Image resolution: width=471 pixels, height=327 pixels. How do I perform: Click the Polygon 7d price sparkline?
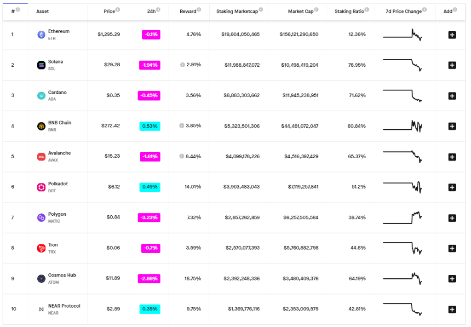tap(402, 218)
